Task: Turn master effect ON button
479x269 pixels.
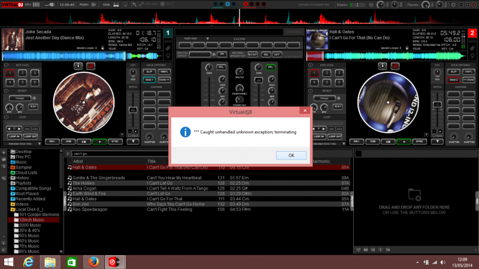Action: [222, 54]
